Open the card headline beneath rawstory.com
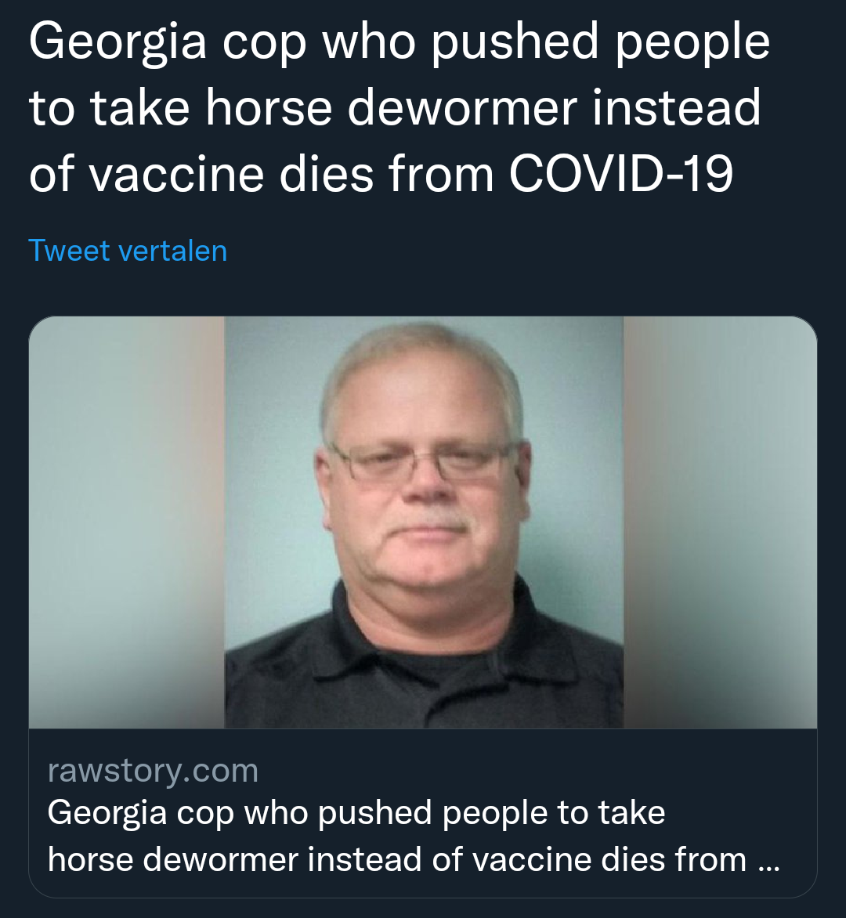Image resolution: width=846 pixels, height=918 pixels. point(414,836)
